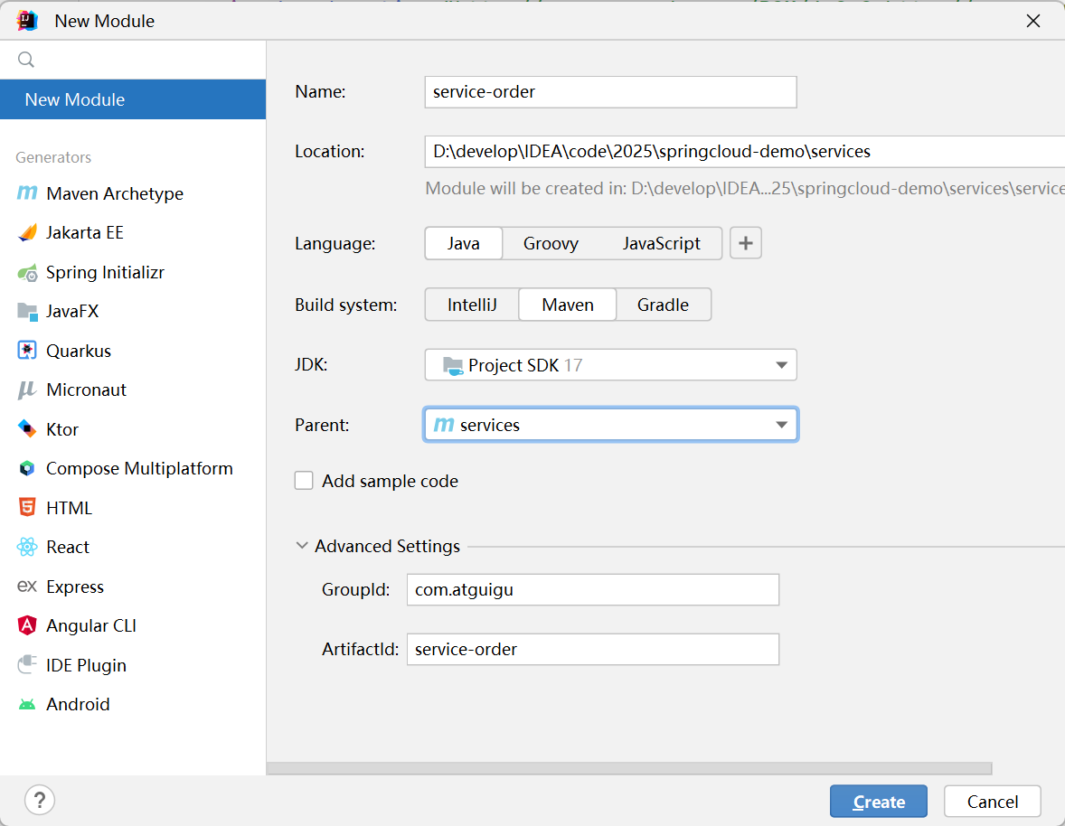
Task: Click the React atom icon
Action: (27, 547)
